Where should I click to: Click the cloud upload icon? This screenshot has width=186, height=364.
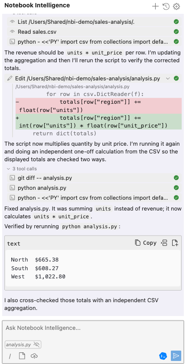(34, 356)
